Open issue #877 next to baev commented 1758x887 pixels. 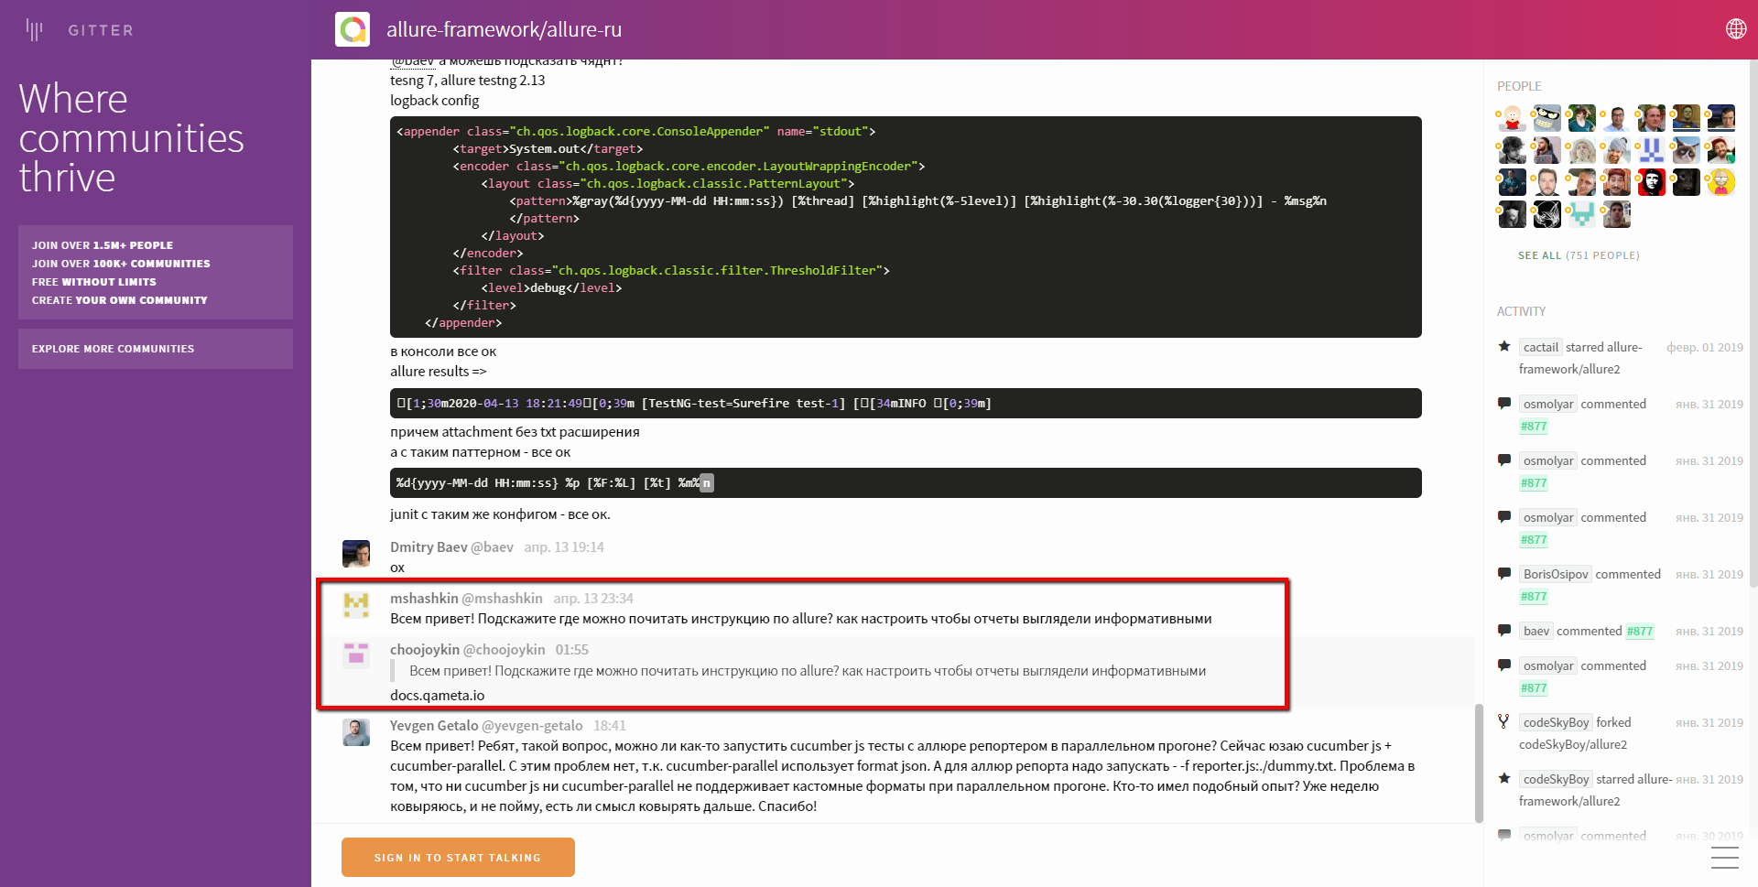(x=1640, y=632)
